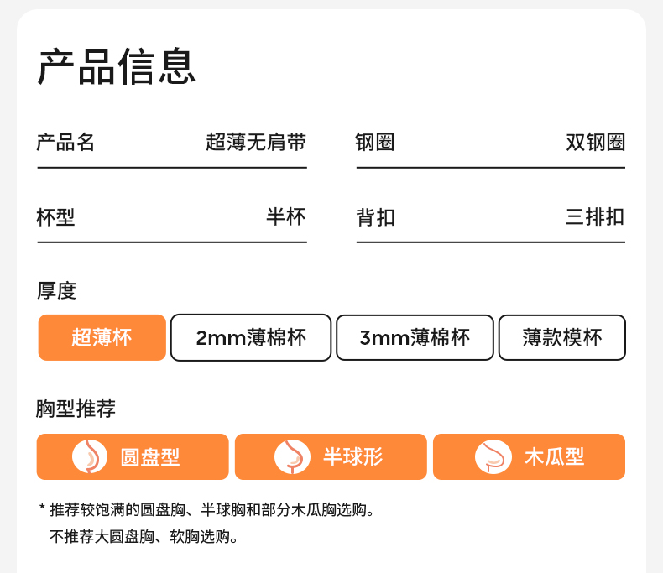
Task: Choose the 2mm薄棉杯 thickness option
Action: (x=251, y=337)
